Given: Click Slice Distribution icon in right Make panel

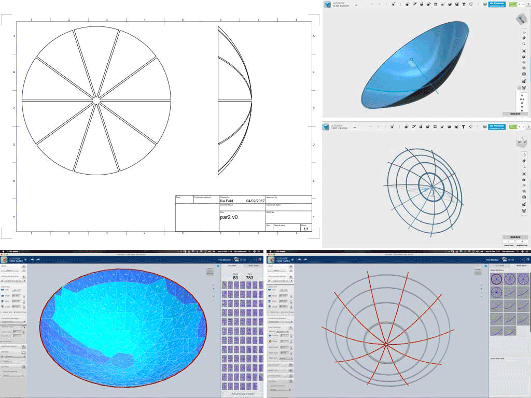Looking at the screenshot, I should pos(290,328).
